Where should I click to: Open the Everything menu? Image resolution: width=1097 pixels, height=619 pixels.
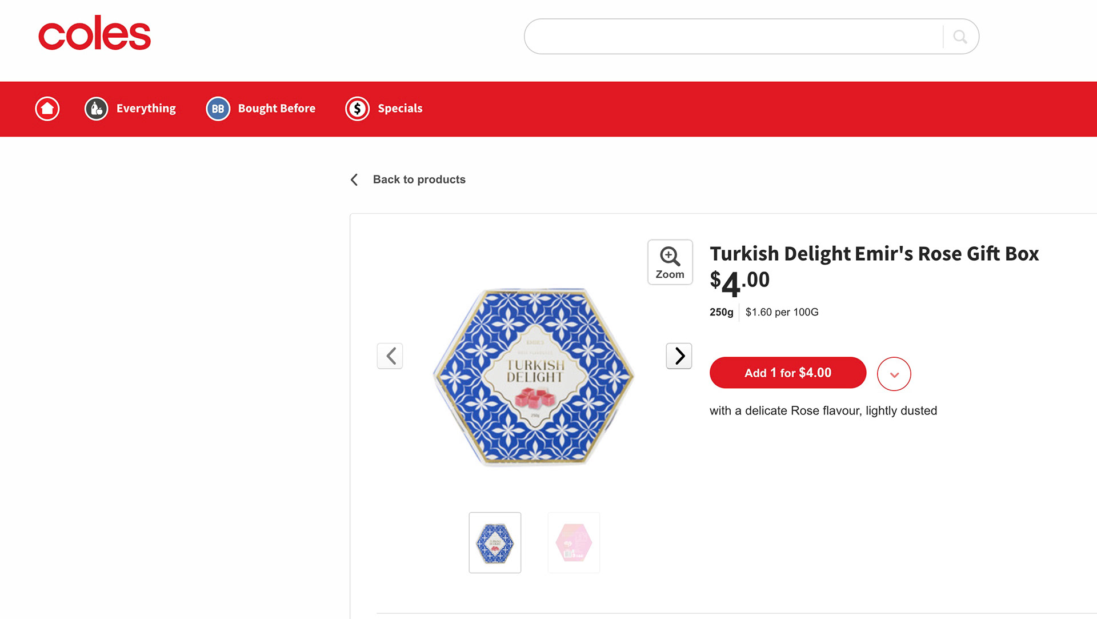coord(146,109)
